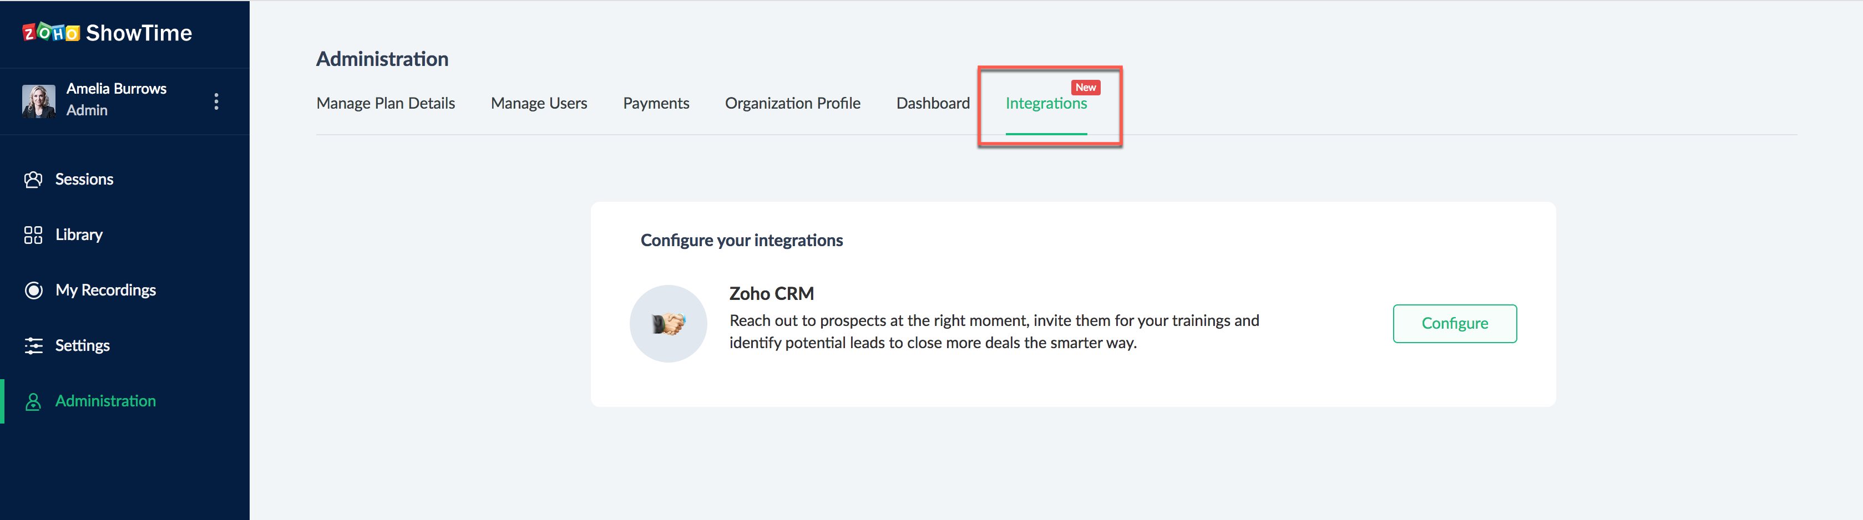
Task: Switch to Manage Plan Details tab
Action: pos(386,103)
